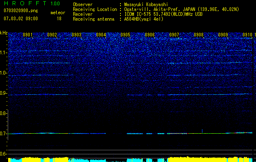Image resolution: width=256 pixels, height=162 pixels.
Task: Click the 0.6 kHz frequency axis label
Action: tap(4, 154)
